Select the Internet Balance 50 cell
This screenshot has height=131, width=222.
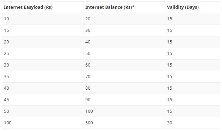(x=124, y=54)
